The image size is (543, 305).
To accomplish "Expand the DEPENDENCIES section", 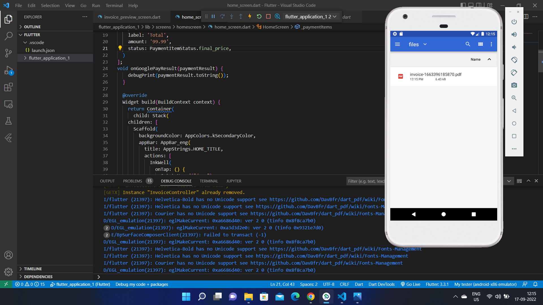I will [x=55, y=277].
